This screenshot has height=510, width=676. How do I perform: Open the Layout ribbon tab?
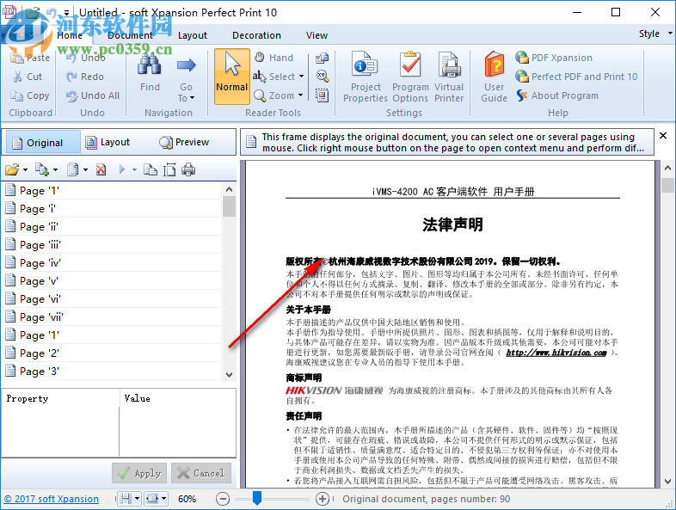pyautogui.click(x=193, y=35)
